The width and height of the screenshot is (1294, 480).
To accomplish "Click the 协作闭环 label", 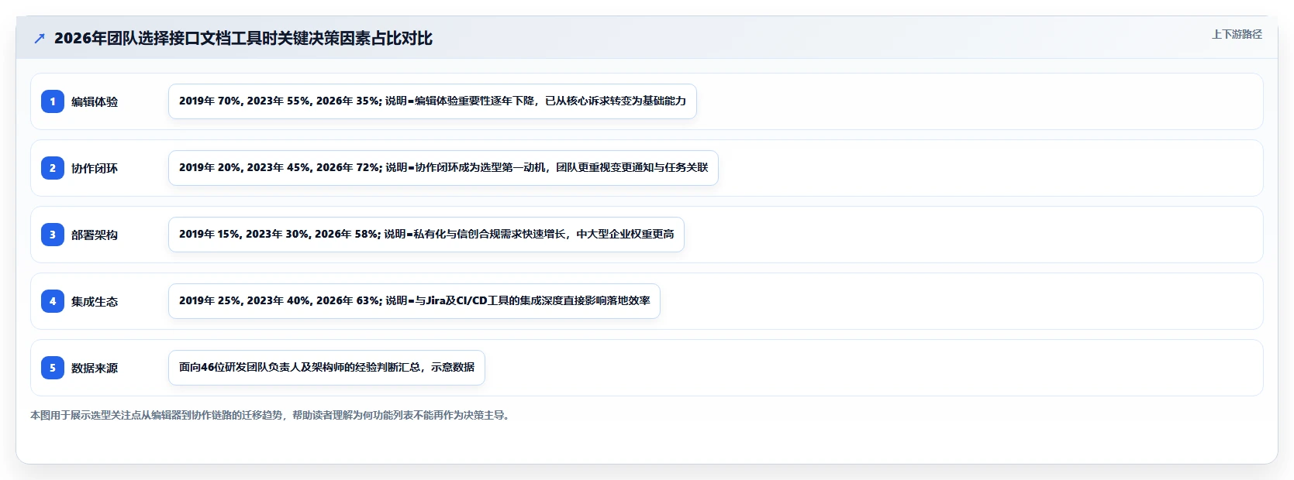I will 95,168.
